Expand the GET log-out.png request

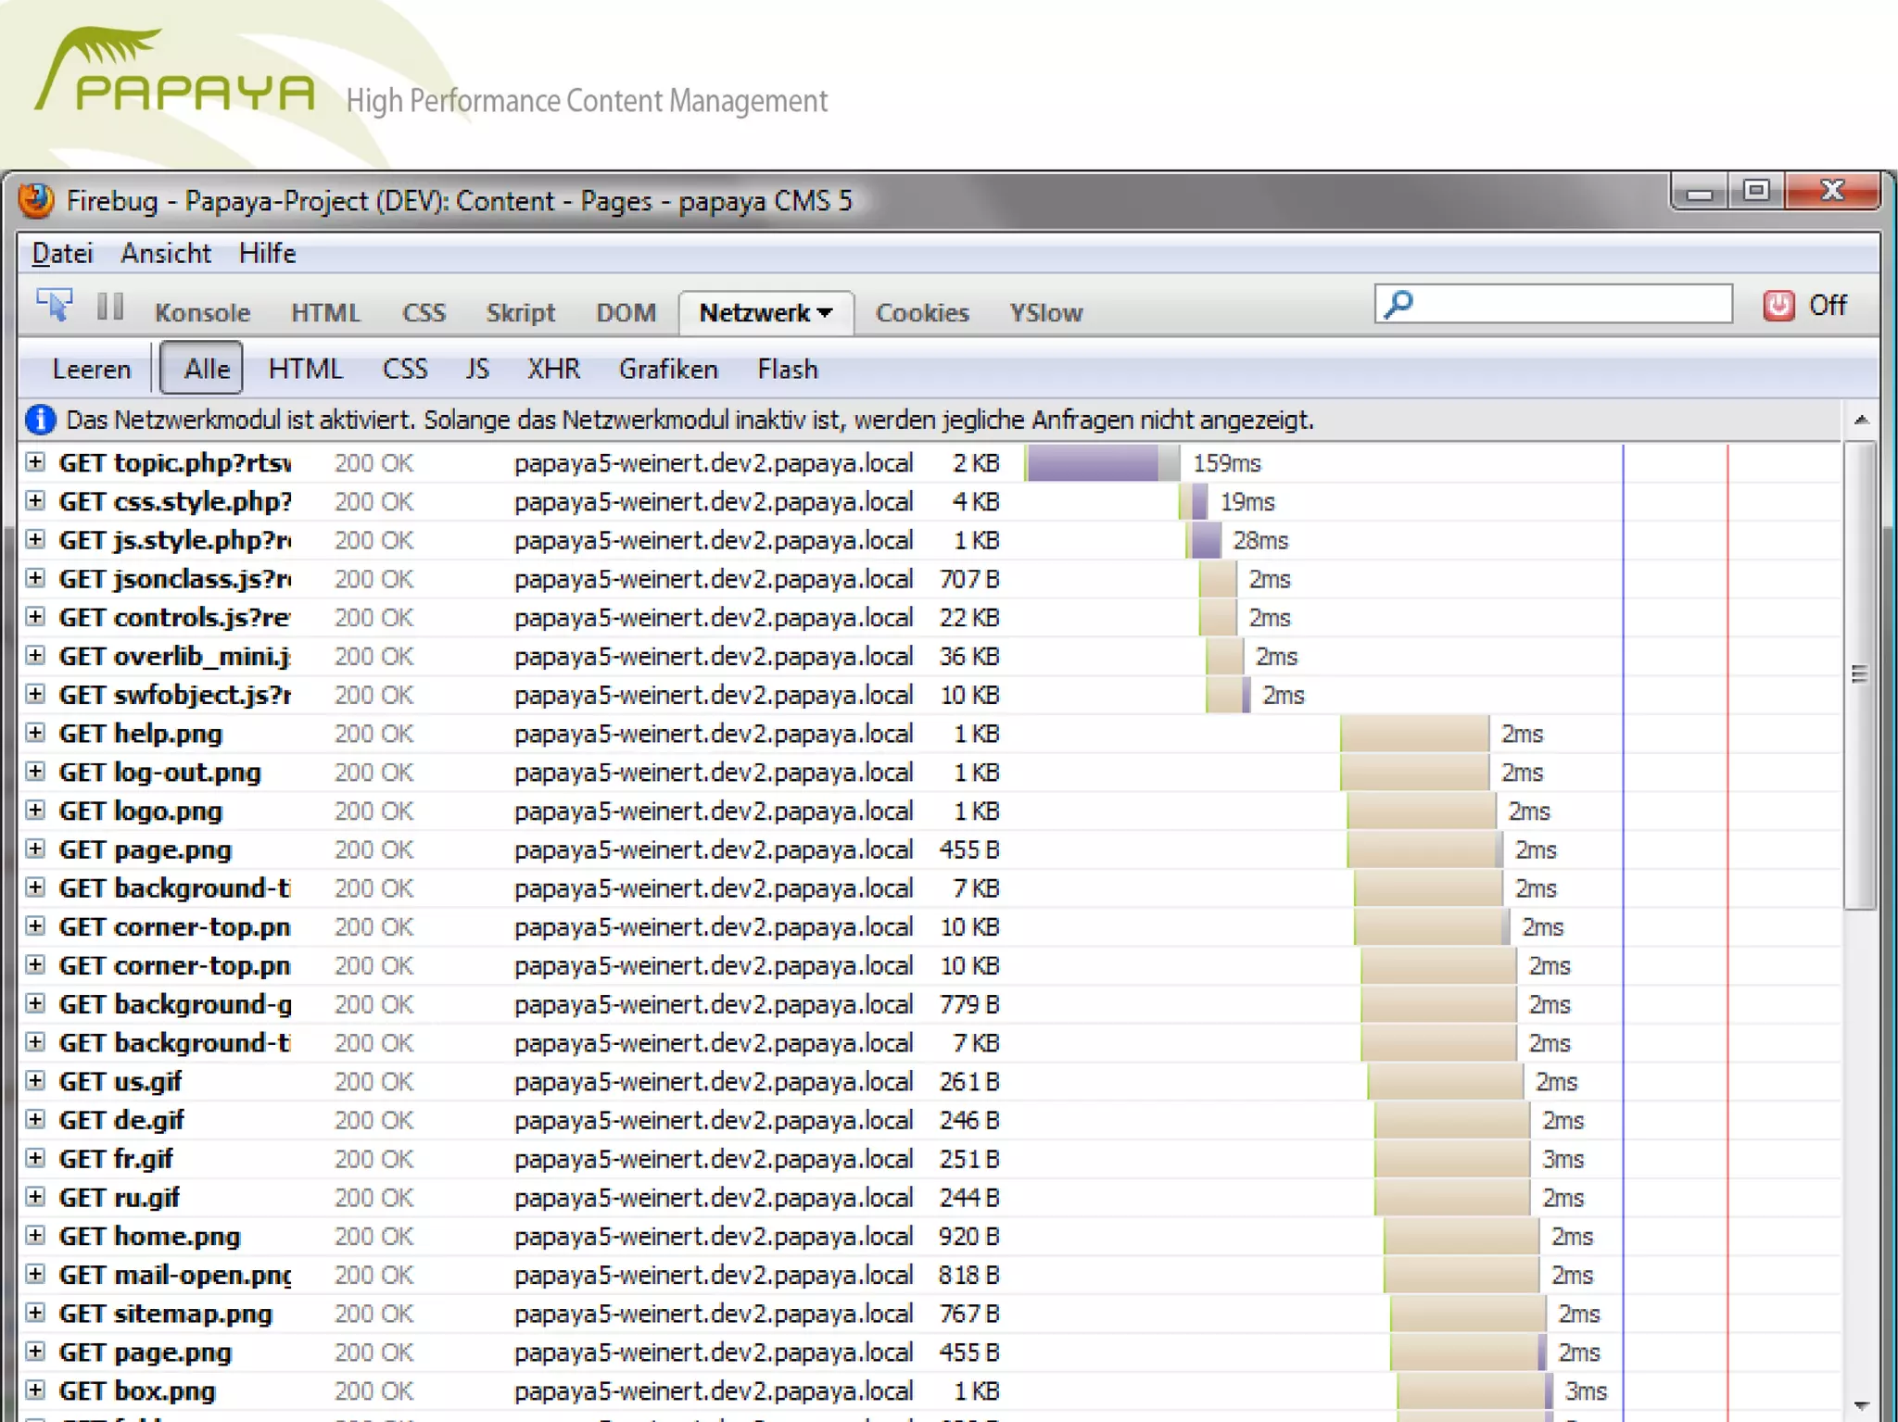coord(35,771)
